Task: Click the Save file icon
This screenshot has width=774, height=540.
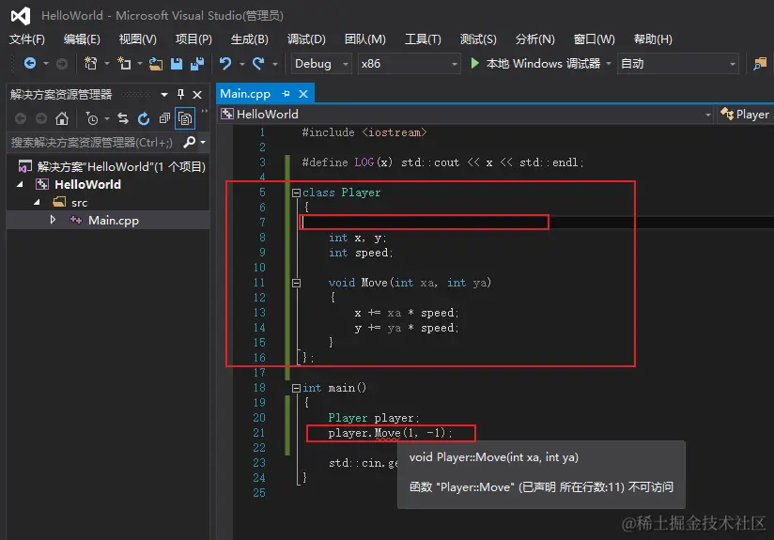Action: point(177,64)
